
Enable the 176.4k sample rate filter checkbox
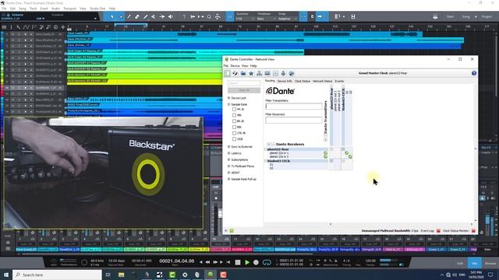click(234, 133)
